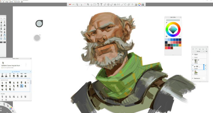
Task: Close the Brush Library panel
Action: point(31,59)
